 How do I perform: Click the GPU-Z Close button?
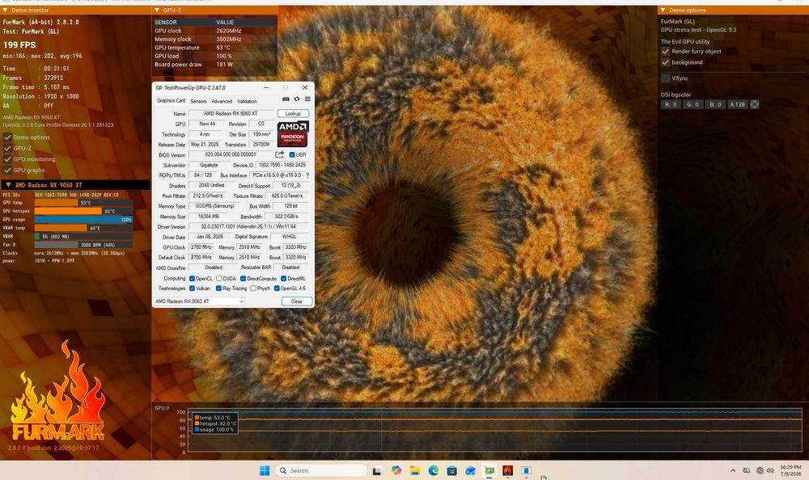(297, 301)
